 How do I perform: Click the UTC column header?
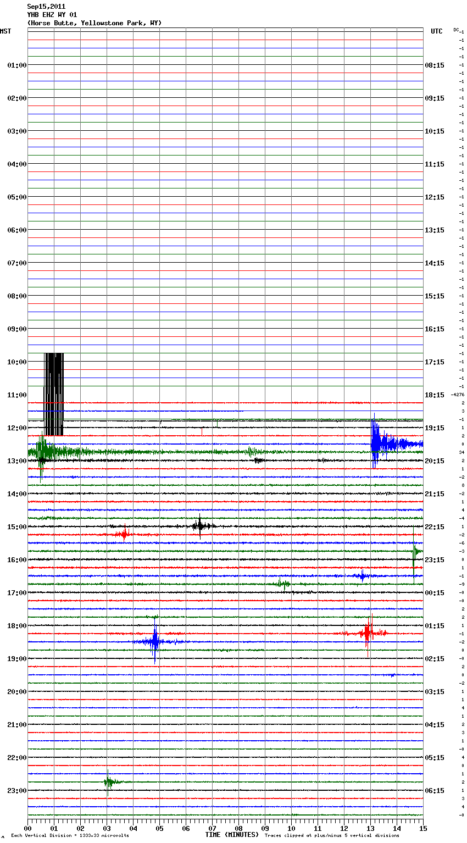pos(437,31)
